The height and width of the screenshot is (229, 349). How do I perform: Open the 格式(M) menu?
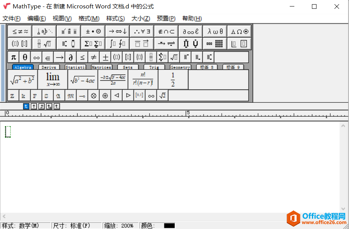[x=89, y=18]
